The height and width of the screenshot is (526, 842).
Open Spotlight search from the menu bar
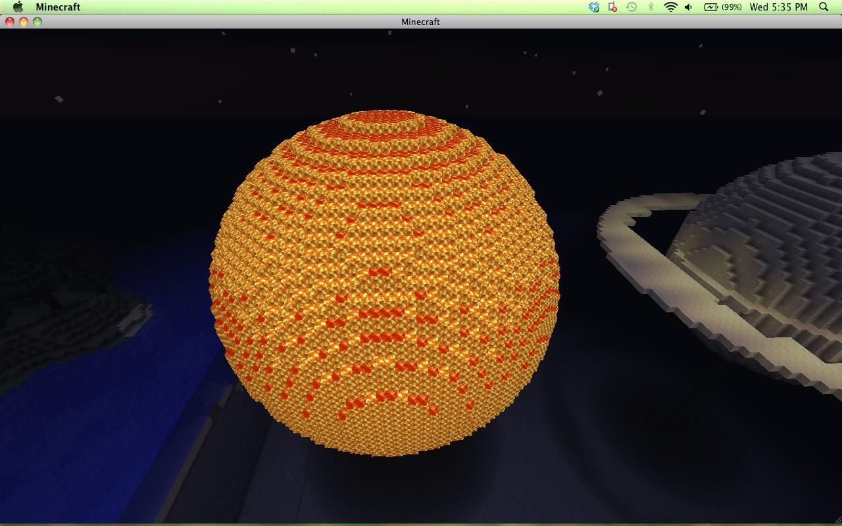point(824,7)
